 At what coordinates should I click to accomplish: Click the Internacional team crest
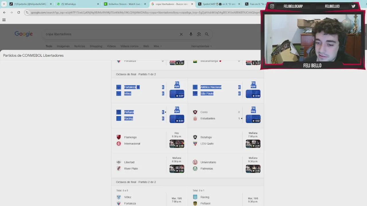[x=119, y=144]
